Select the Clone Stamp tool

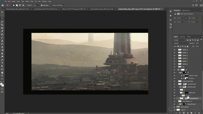tap(2, 41)
